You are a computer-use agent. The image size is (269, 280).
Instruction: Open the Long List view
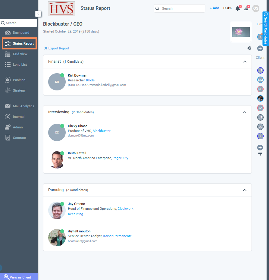point(16,64)
